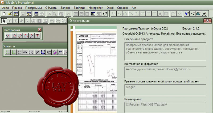Open Text Style button with A?
The height and width of the screenshot is (113, 213).
pos(204,14)
